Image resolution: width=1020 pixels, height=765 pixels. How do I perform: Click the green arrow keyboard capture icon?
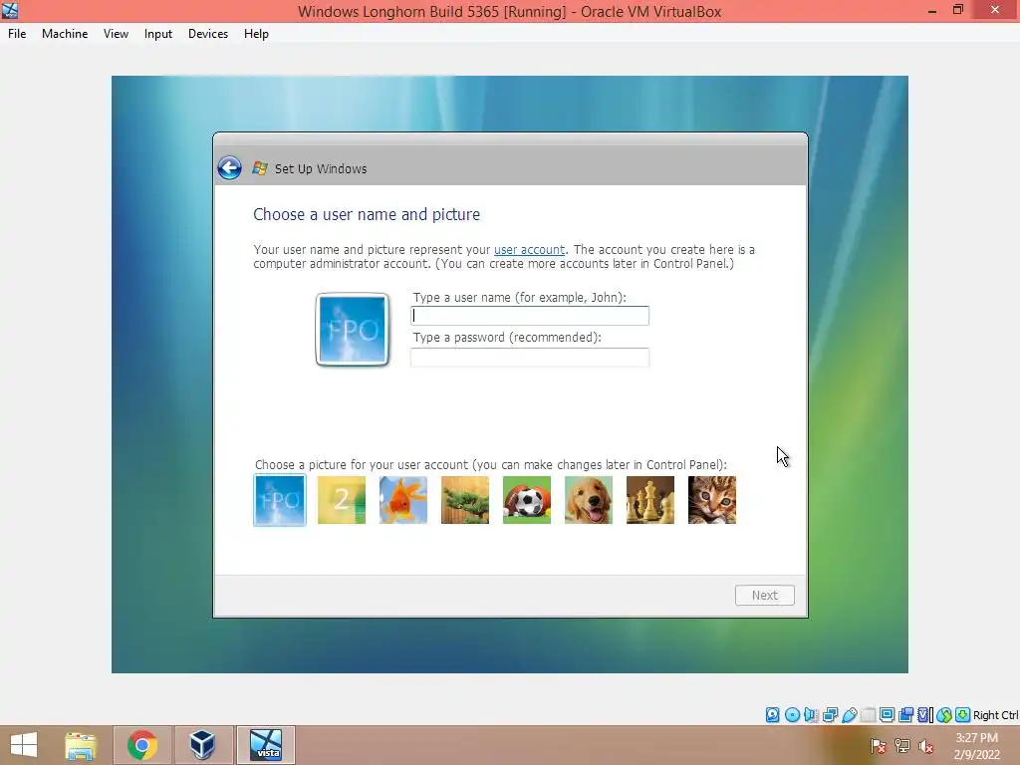coord(963,715)
